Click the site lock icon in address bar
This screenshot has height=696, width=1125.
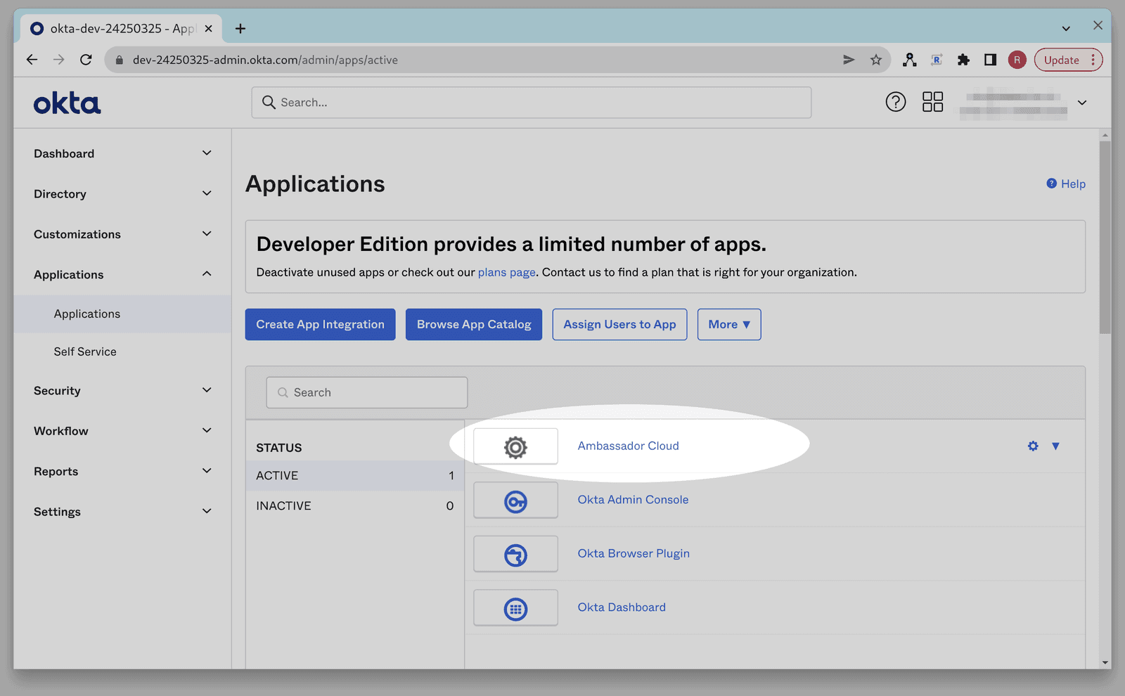(x=119, y=60)
